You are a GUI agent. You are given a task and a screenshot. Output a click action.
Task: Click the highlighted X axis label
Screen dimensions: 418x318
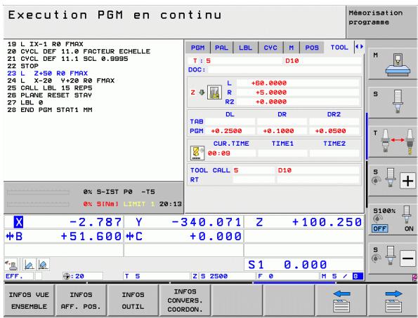[18, 222]
